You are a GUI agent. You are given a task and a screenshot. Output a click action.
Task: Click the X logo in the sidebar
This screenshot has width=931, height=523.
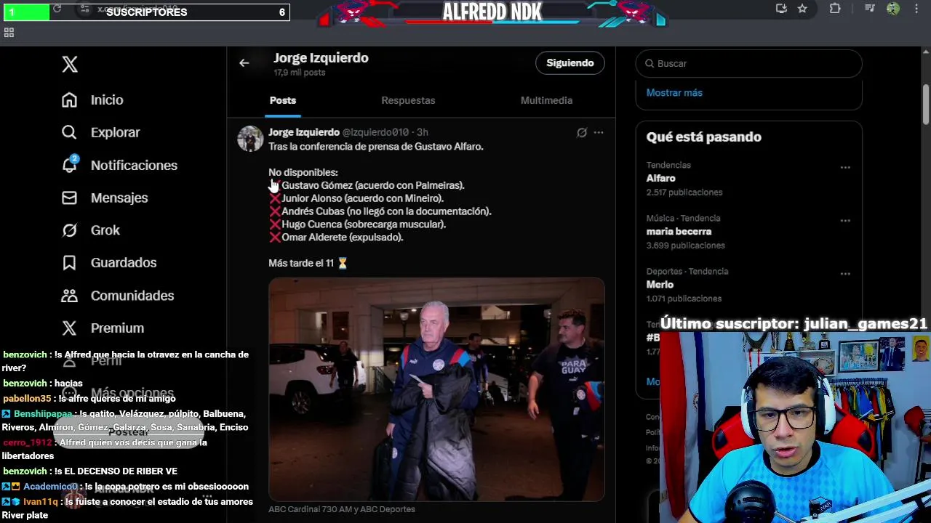coord(70,64)
